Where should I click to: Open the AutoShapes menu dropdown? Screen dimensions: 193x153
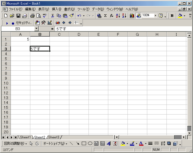click(55, 144)
